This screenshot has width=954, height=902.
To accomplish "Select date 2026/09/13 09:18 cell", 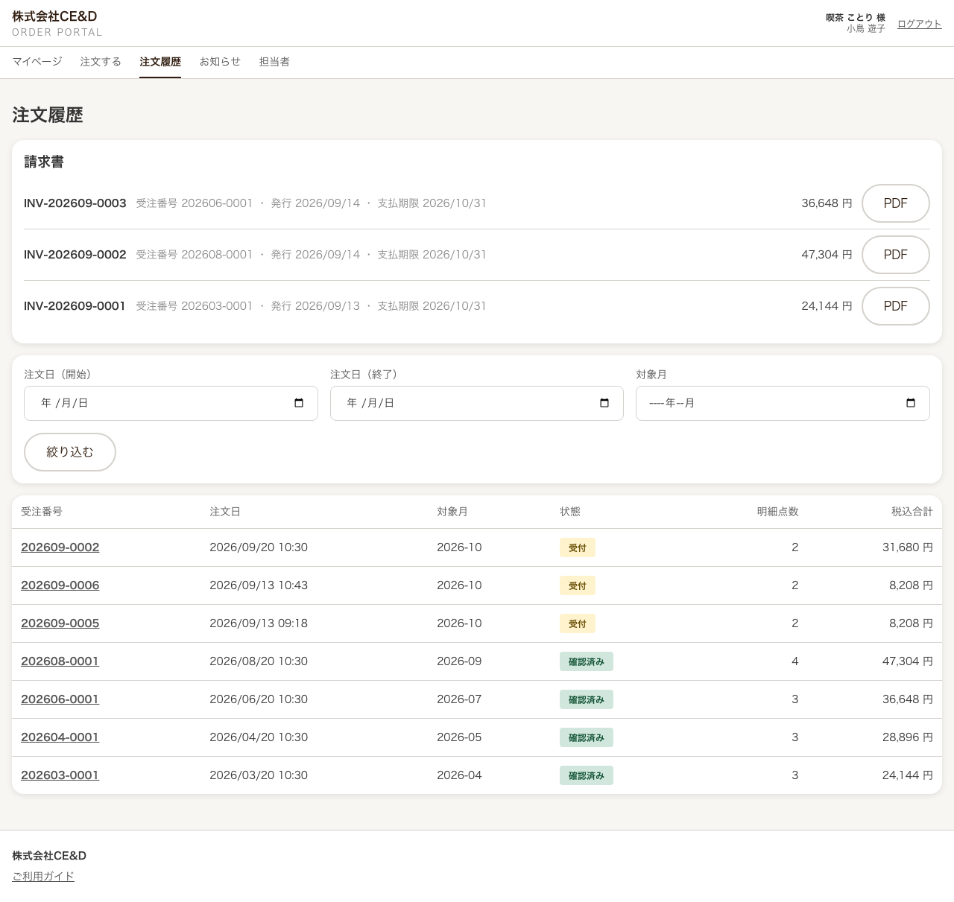I will pyautogui.click(x=259, y=623).
